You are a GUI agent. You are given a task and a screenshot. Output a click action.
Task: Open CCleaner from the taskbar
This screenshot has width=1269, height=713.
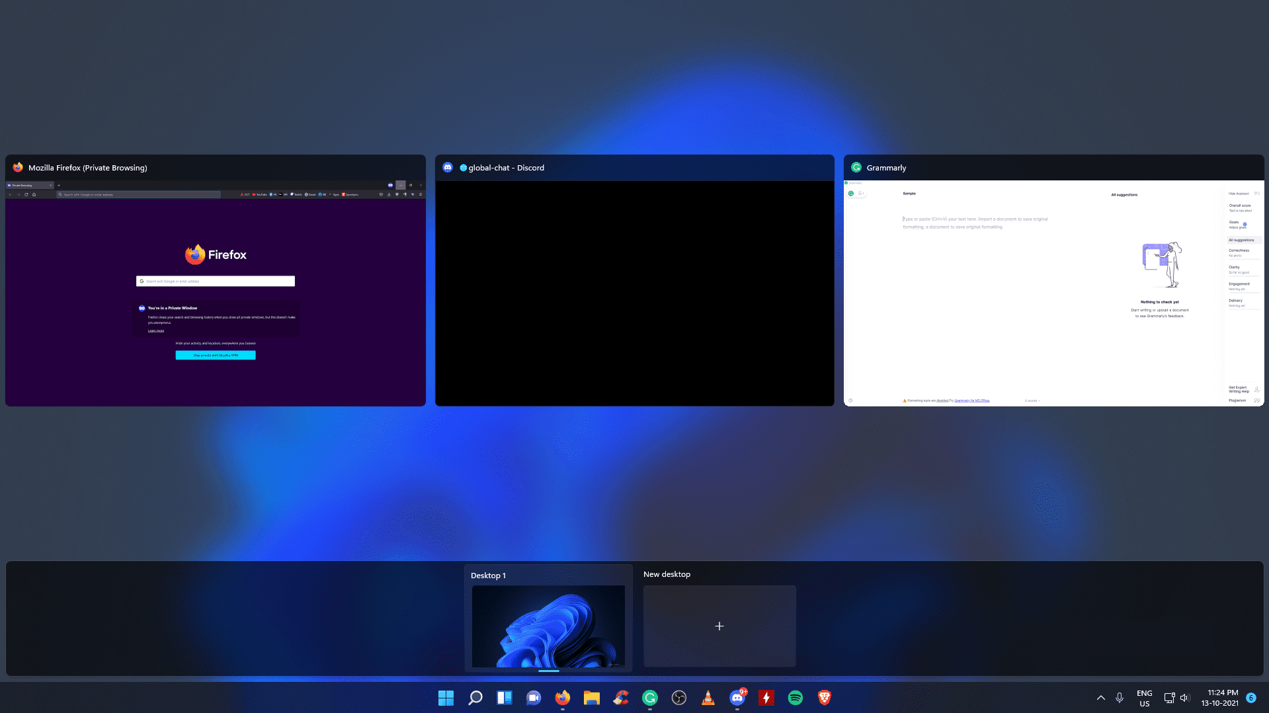(x=620, y=698)
